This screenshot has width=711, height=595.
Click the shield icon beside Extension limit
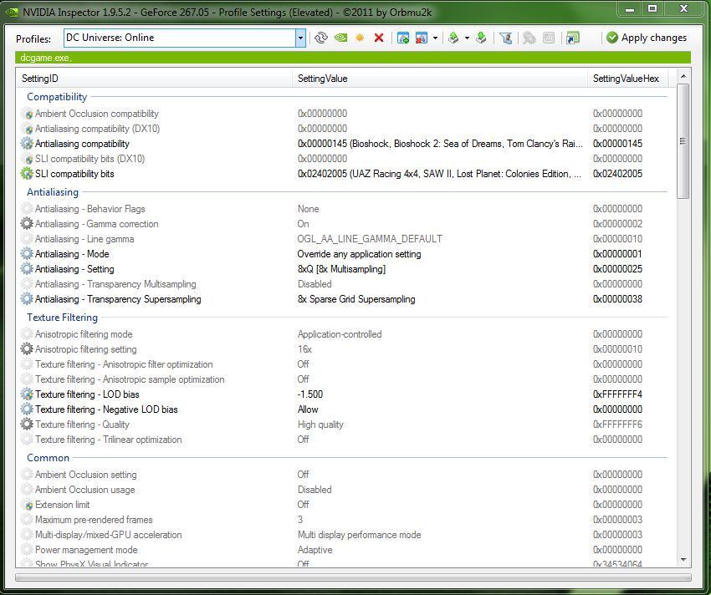coord(28,505)
